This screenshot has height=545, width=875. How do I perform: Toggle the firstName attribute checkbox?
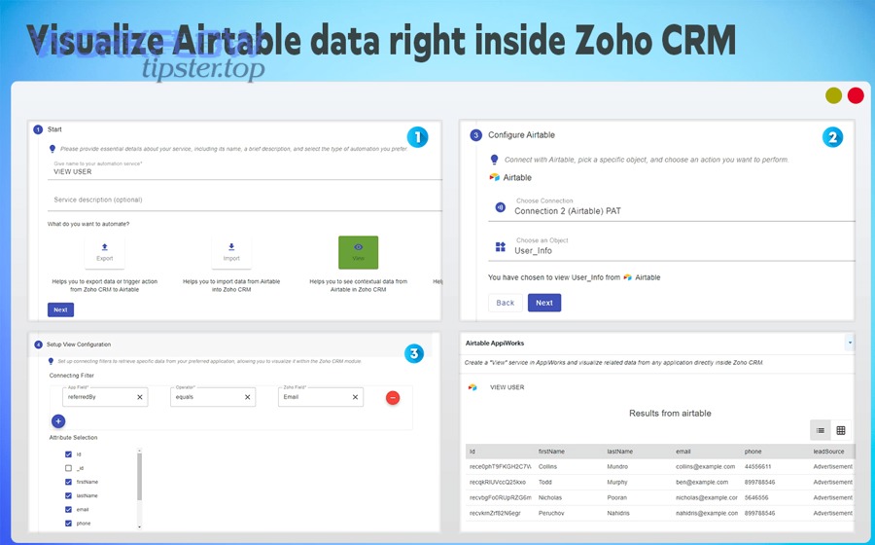69,482
